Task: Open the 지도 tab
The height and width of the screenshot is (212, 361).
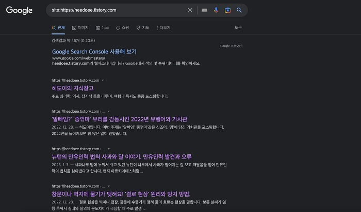Action: [143, 28]
